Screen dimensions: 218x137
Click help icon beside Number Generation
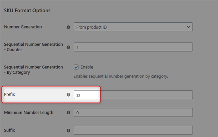click(68, 27)
